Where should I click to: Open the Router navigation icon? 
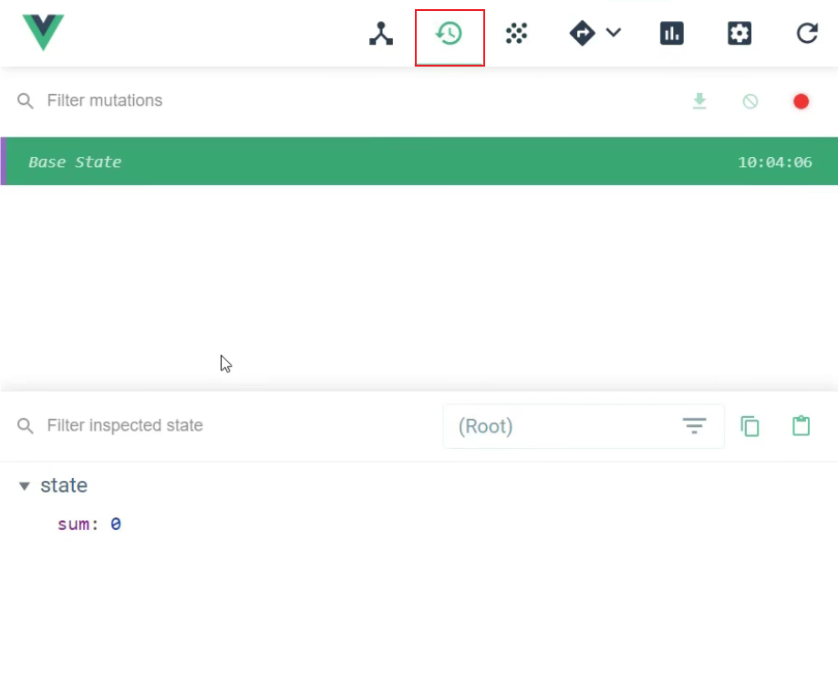coord(584,33)
